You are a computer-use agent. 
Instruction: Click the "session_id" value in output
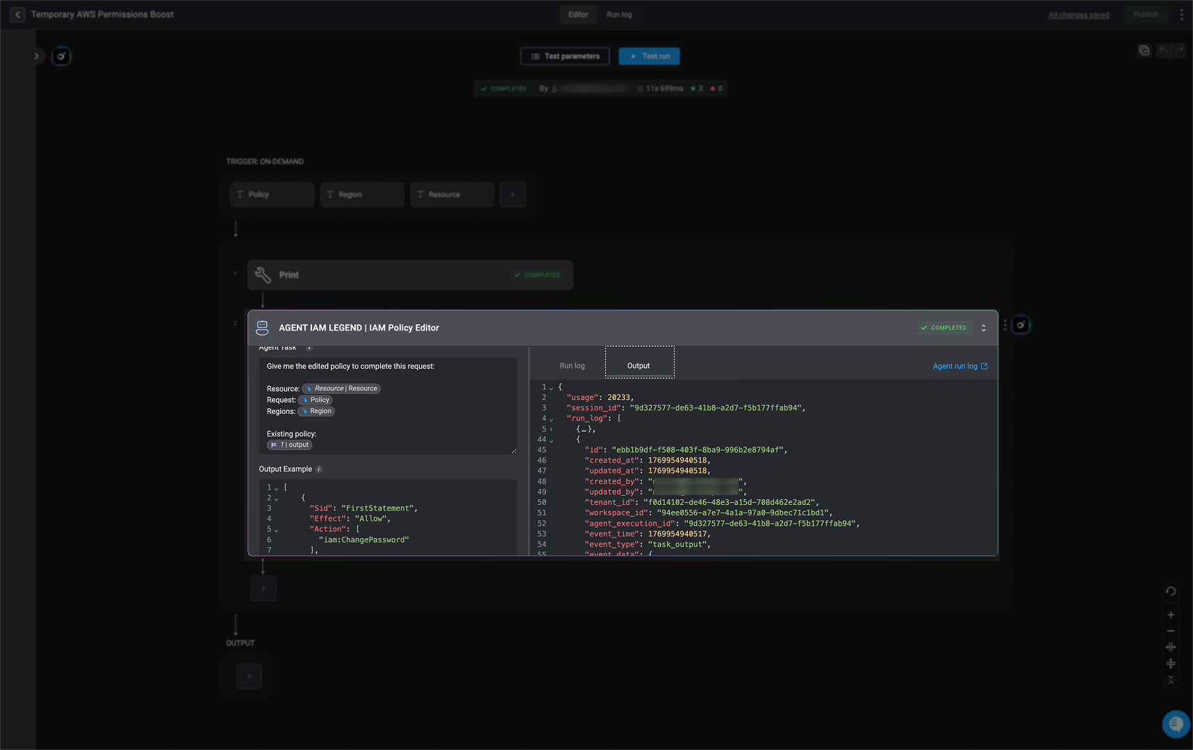(715, 408)
